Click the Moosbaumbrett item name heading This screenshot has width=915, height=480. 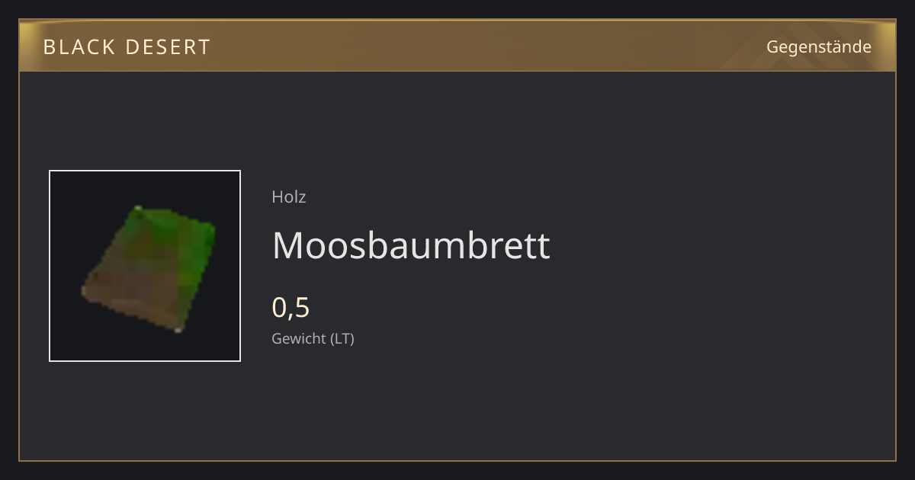click(411, 245)
